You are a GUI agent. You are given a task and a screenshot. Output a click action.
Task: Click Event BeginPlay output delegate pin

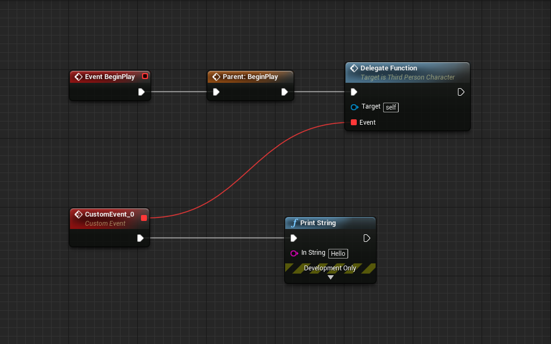coord(145,76)
